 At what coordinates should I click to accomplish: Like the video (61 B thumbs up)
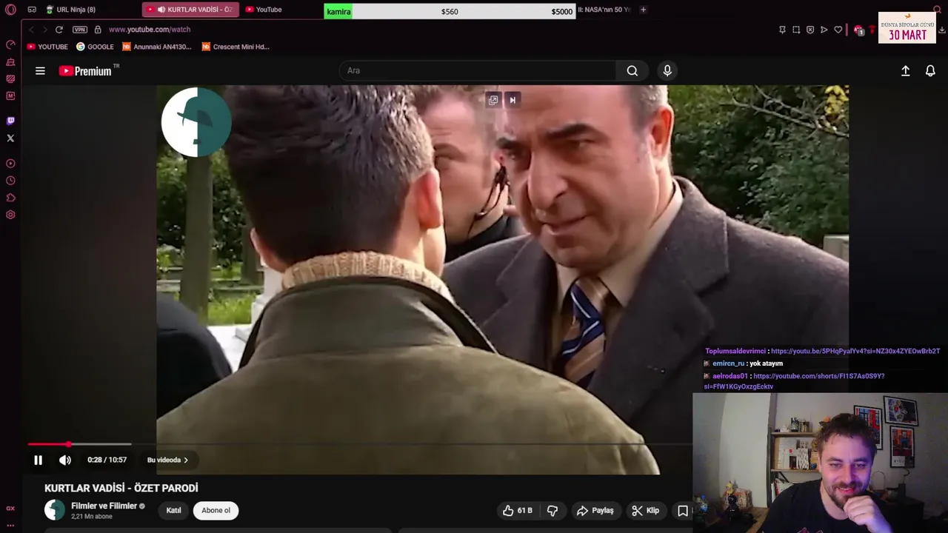click(517, 510)
